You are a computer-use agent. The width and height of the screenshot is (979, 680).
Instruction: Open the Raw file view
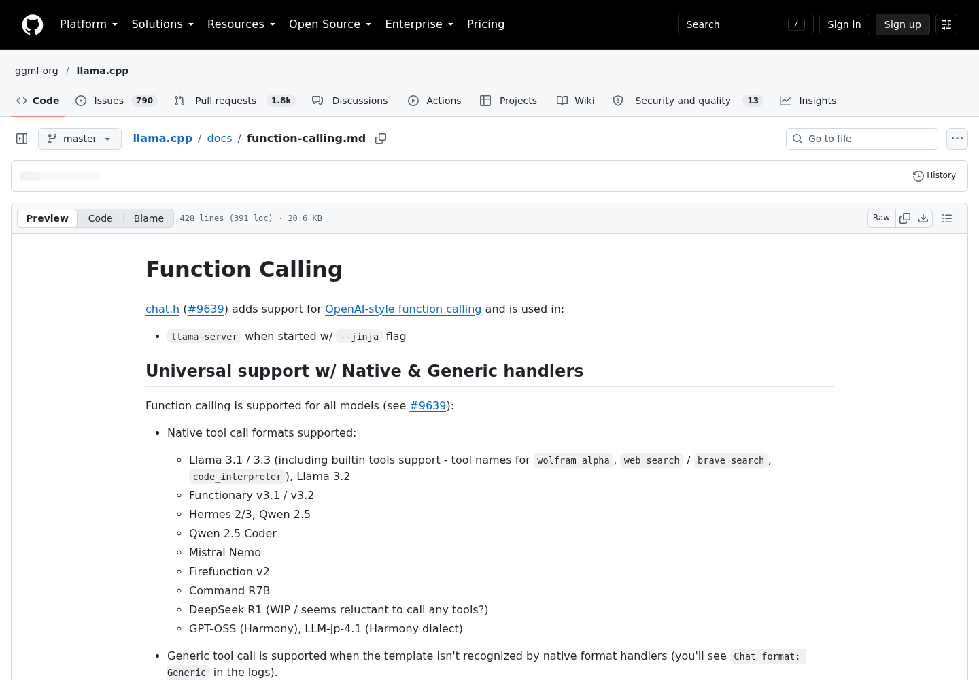pyautogui.click(x=881, y=218)
